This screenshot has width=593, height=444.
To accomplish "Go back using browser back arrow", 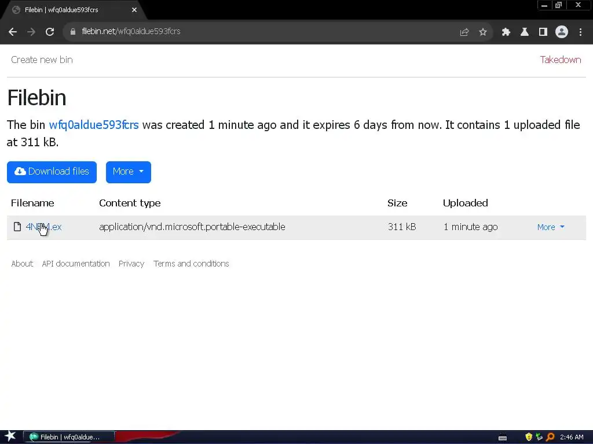I will [13, 32].
